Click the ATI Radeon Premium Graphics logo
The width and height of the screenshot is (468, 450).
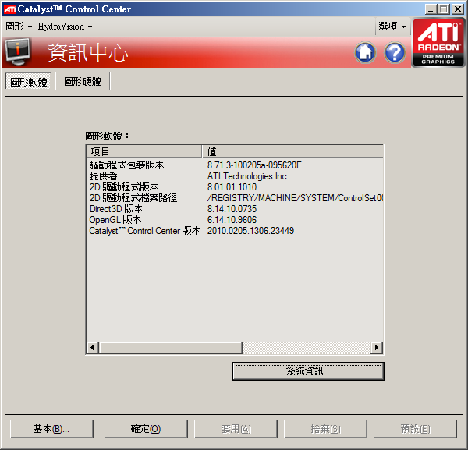[438, 43]
